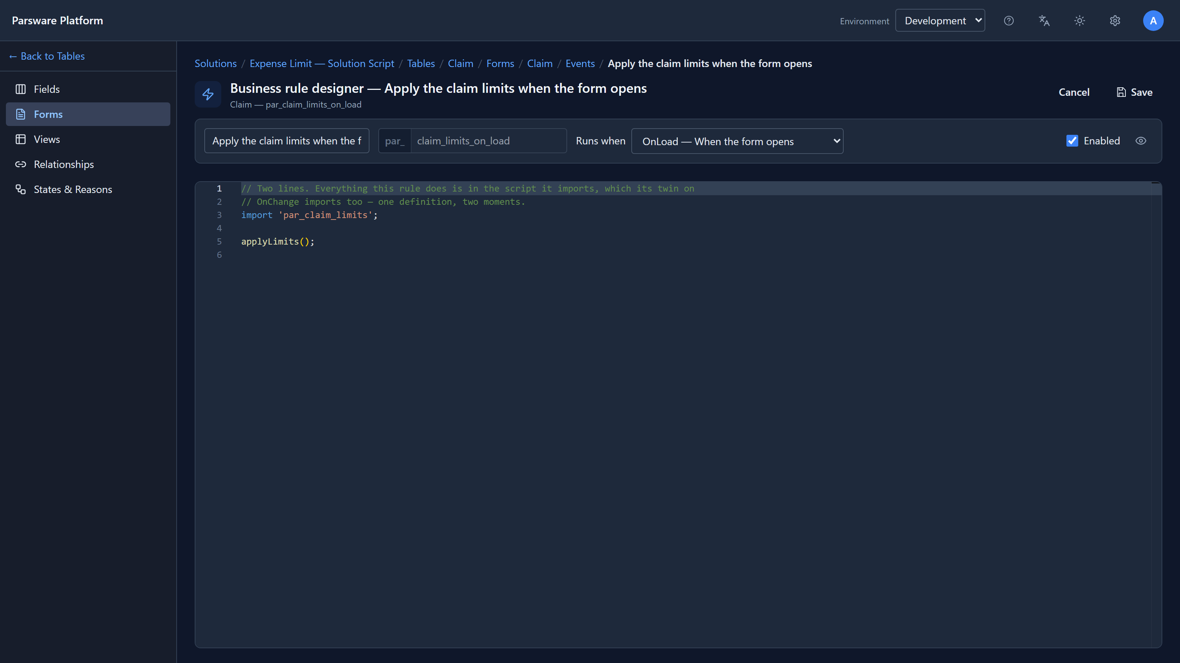Click line number 6 in editor gutter
This screenshot has height=663, width=1180.
point(219,255)
